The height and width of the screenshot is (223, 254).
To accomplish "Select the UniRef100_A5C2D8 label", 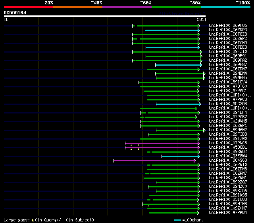I will (x=228, y=104).
